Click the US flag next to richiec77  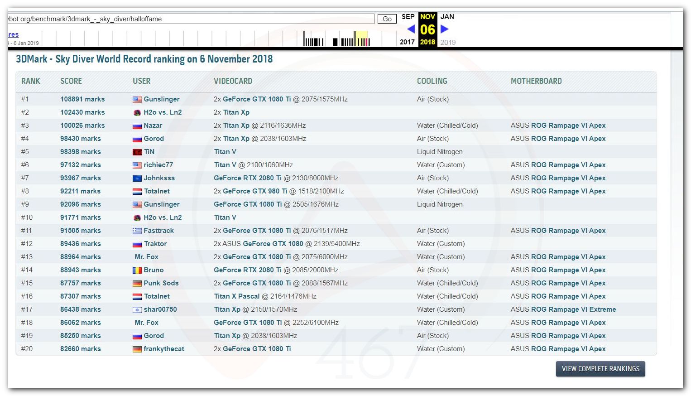(x=137, y=165)
